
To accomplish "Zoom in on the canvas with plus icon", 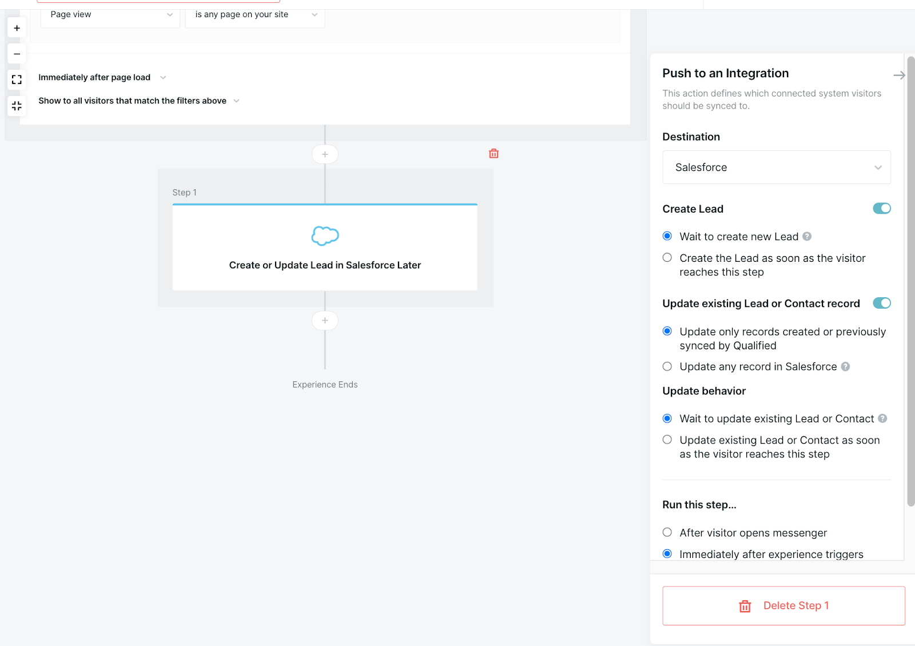I will (17, 28).
